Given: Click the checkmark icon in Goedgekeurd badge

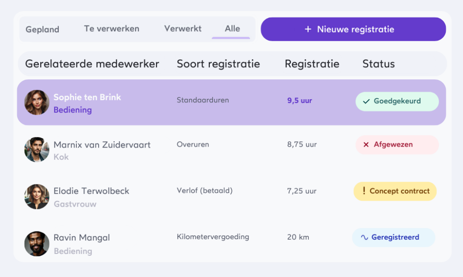Looking at the screenshot, I should [x=366, y=102].
